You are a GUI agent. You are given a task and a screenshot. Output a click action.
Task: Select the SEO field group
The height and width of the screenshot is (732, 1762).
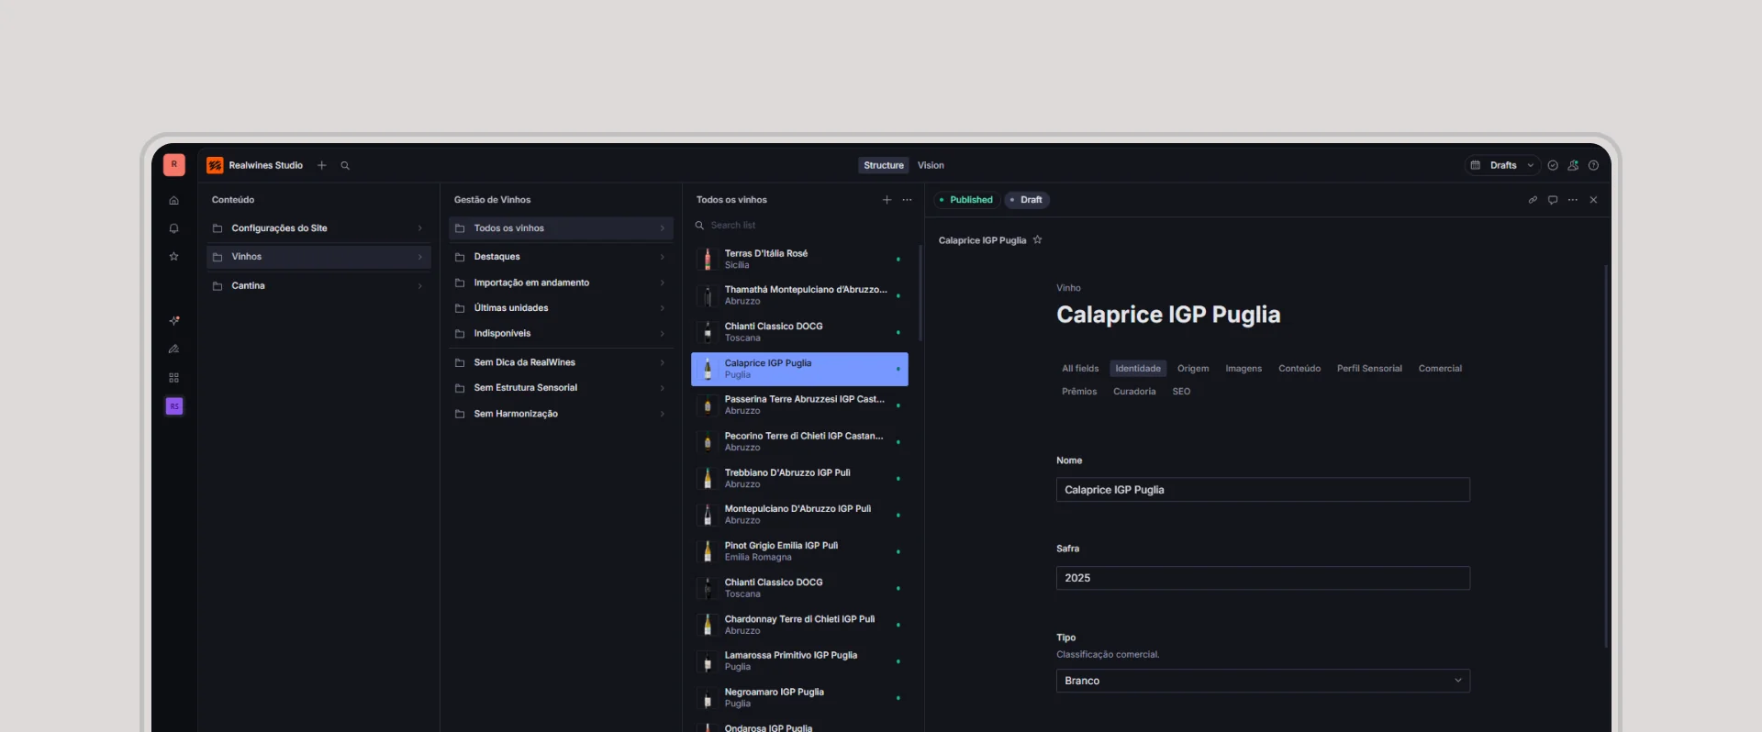pos(1181,392)
